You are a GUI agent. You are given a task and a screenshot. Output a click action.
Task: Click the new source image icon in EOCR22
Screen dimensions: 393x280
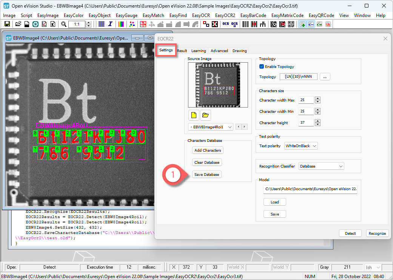click(x=194, y=115)
